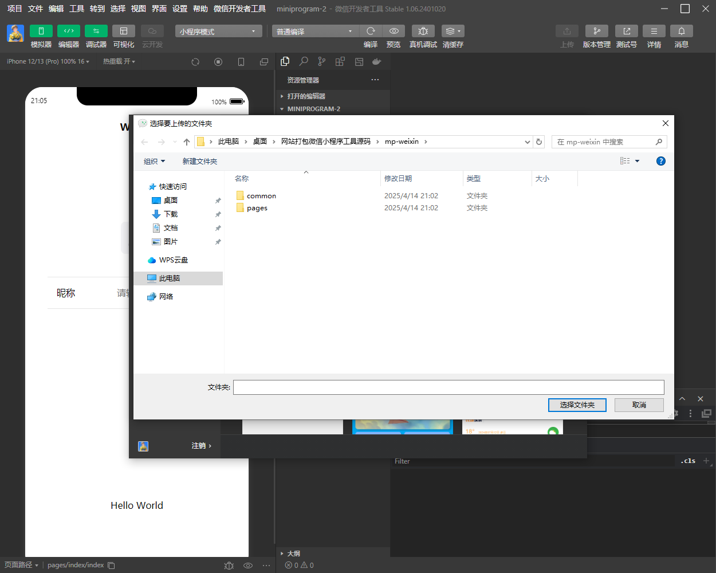Toggle the 可视化 panel button
This screenshot has width=716, height=573.
tap(124, 31)
